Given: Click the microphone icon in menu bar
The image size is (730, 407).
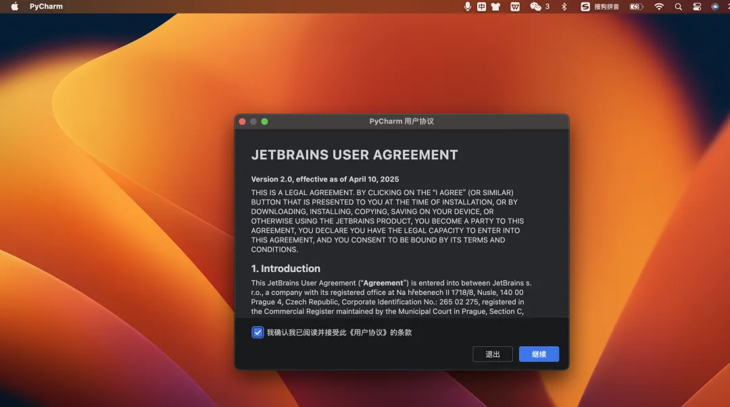Looking at the screenshot, I should click(x=468, y=7).
